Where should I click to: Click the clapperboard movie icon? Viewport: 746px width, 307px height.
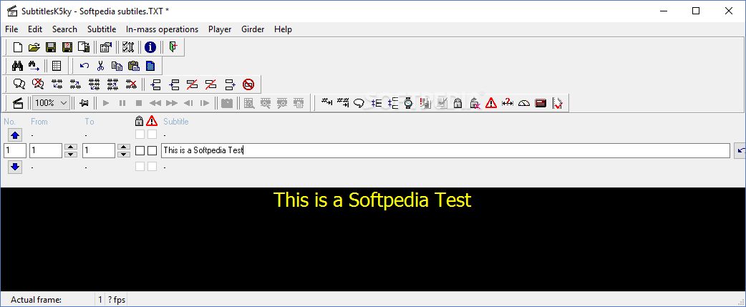coord(18,102)
